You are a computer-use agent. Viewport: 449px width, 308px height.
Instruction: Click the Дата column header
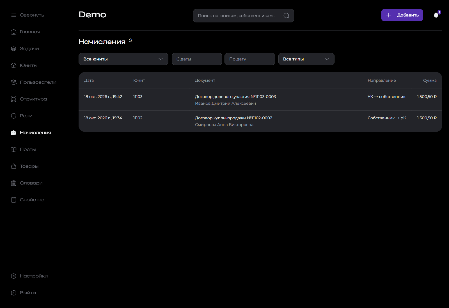(89, 80)
